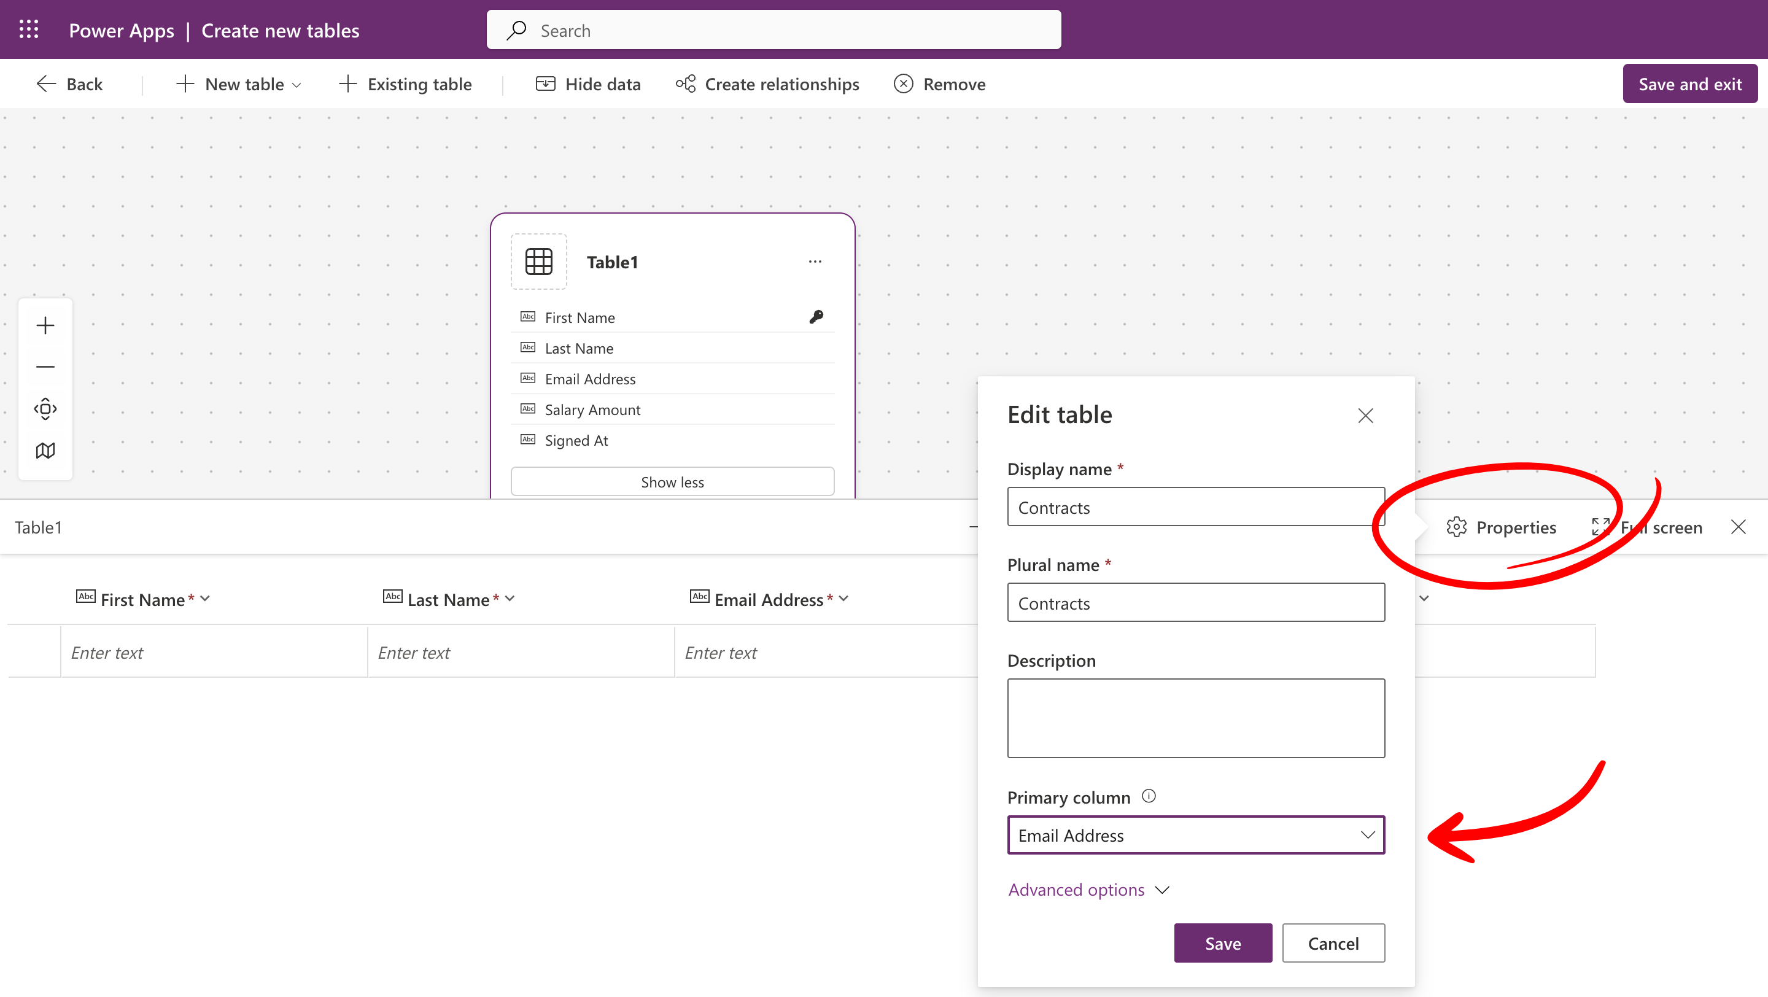Expand Advanced options section

click(x=1088, y=890)
